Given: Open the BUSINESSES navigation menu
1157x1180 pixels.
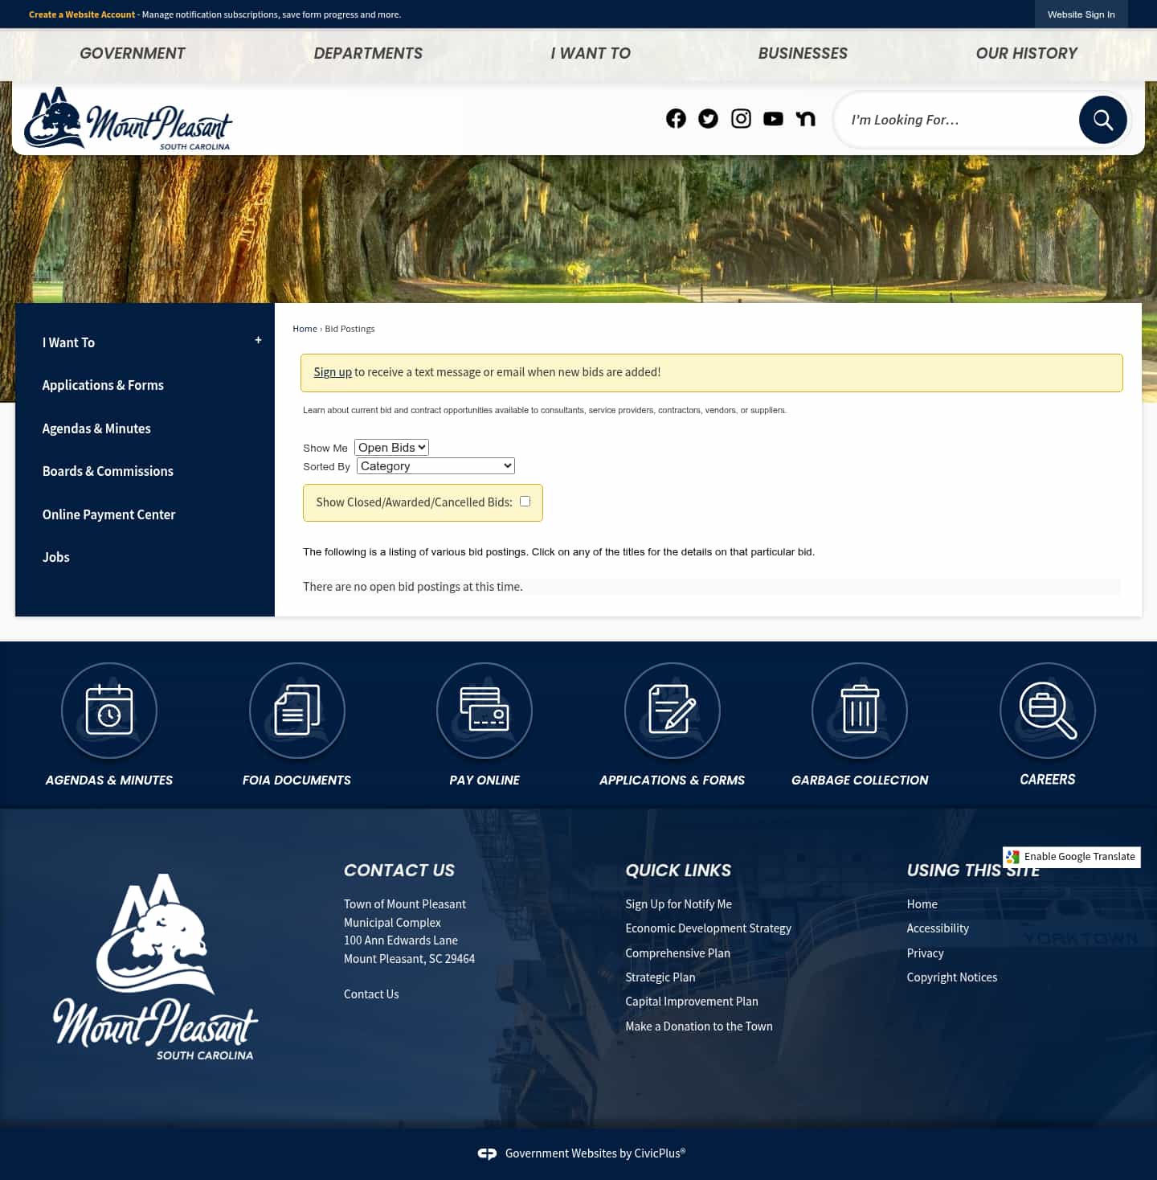Looking at the screenshot, I should [x=803, y=53].
